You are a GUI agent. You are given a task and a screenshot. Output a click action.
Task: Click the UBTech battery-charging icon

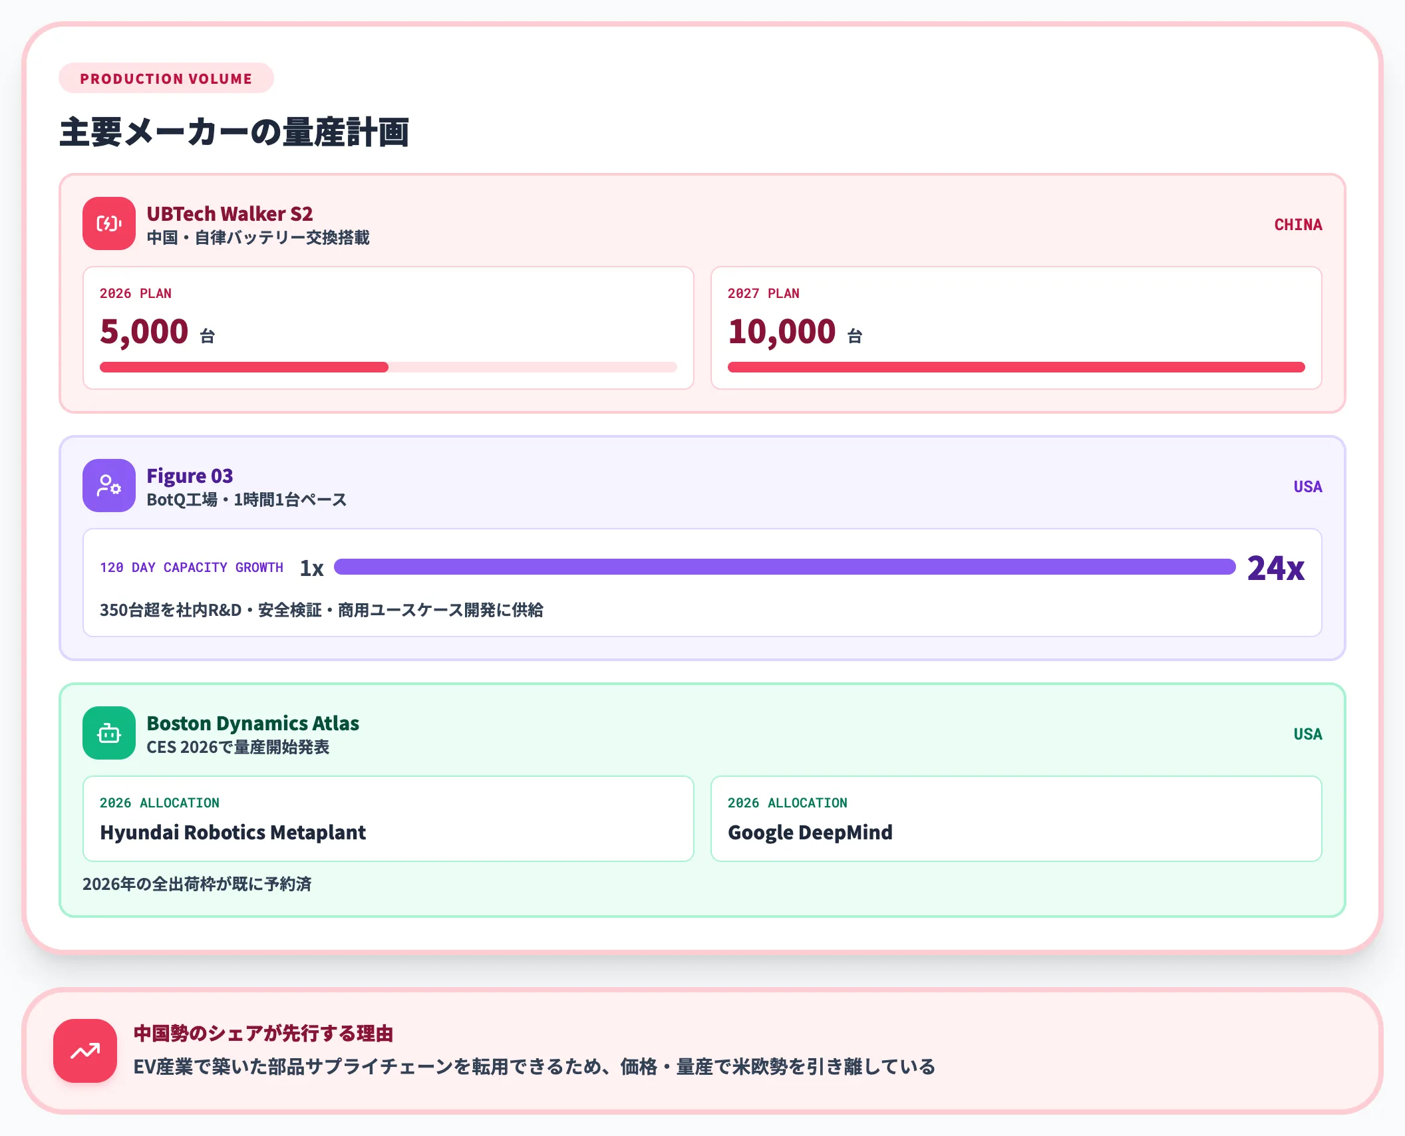[x=109, y=223]
